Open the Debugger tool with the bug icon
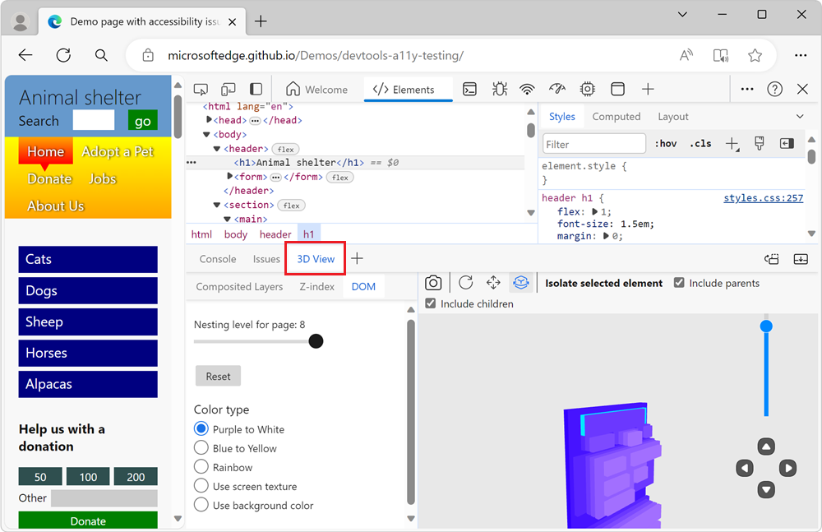Screen dimensions: 822x532 pyautogui.click(x=499, y=89)
